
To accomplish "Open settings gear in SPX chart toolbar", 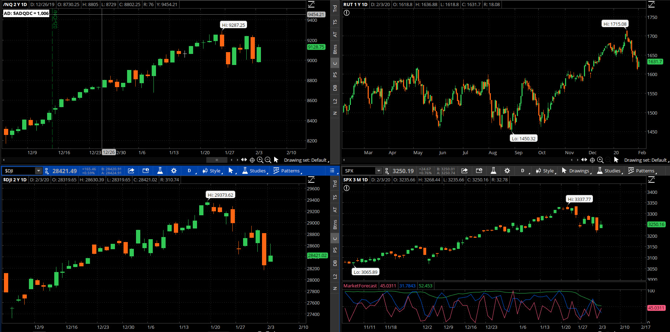I will coord(507,171).
